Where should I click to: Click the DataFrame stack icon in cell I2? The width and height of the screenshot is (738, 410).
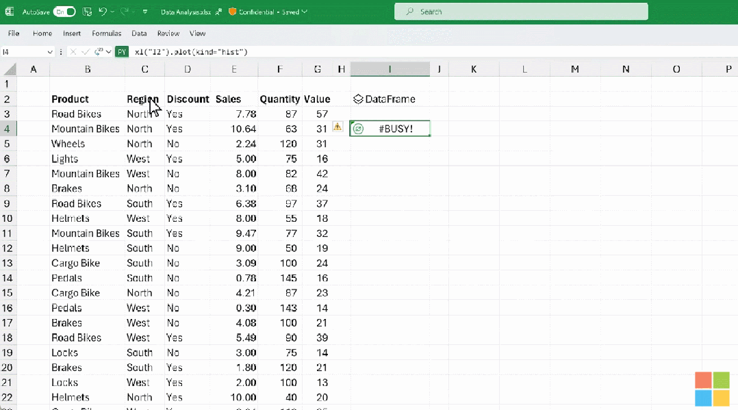[358, 99]
